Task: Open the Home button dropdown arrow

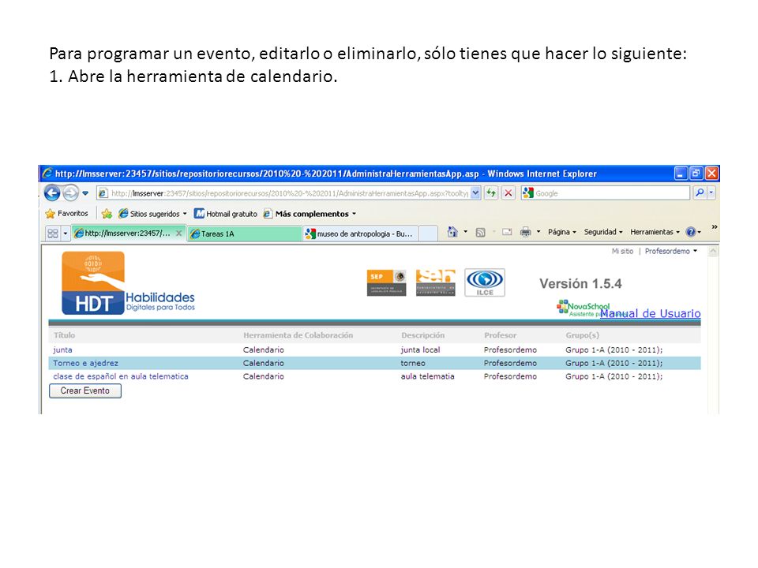Action: click(x=466, y=232)
